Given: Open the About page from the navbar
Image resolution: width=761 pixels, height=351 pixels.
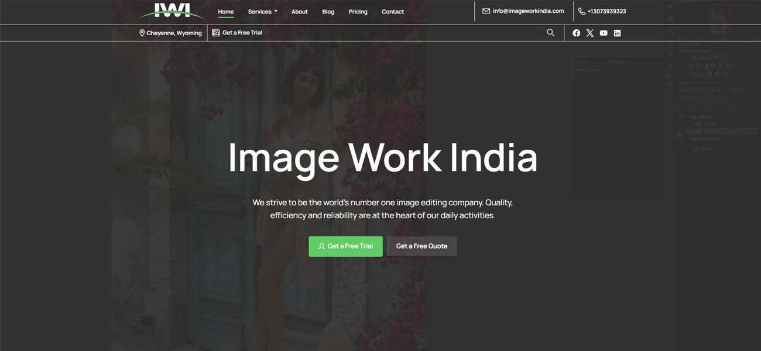Looking at the screenshot, I should click(299, 11).
